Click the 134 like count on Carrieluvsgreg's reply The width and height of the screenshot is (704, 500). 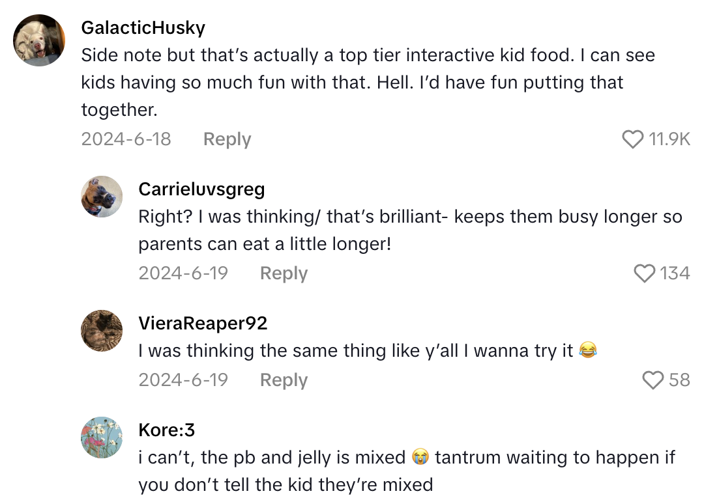676,273
